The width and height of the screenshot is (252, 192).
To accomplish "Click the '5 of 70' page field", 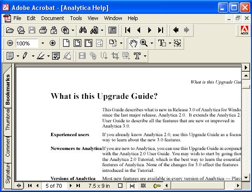I will click(54, 186).
